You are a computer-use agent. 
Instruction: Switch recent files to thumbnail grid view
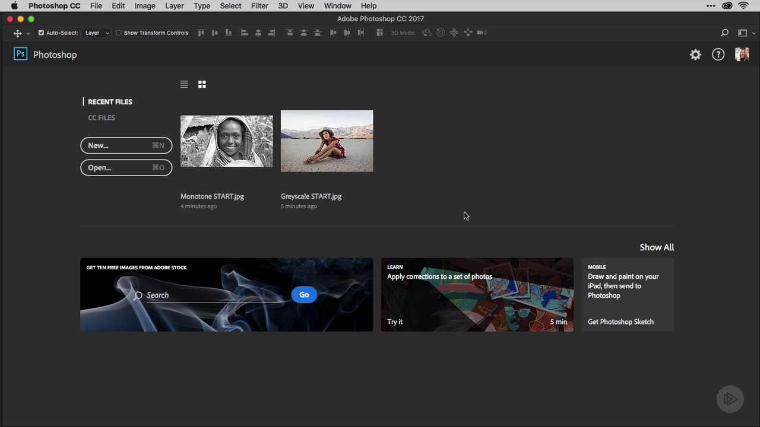202,84
